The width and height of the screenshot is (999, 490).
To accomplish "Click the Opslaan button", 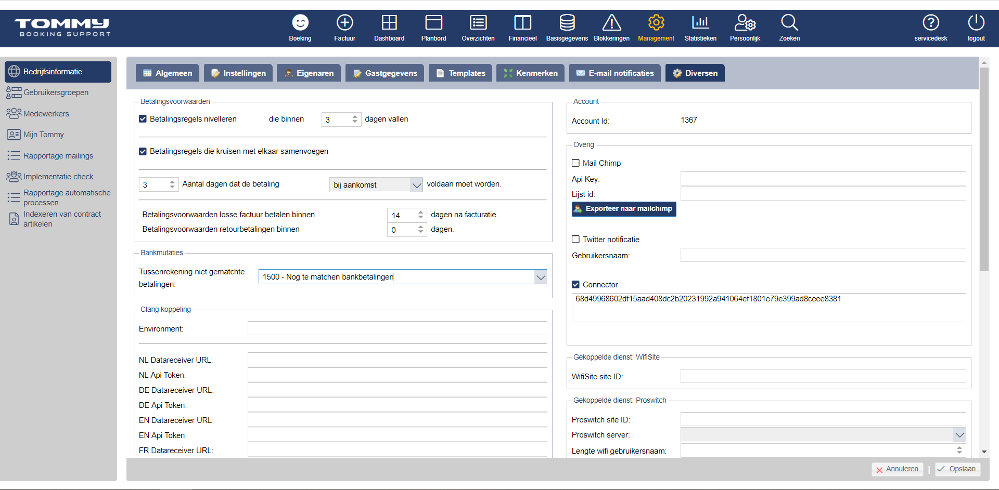I will pos(957,469).
